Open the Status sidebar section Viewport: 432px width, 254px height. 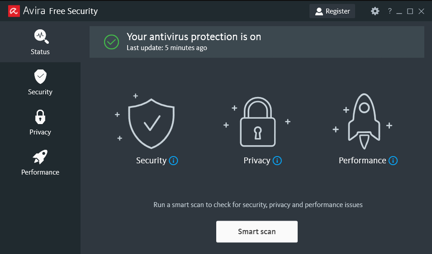(40, 42)
